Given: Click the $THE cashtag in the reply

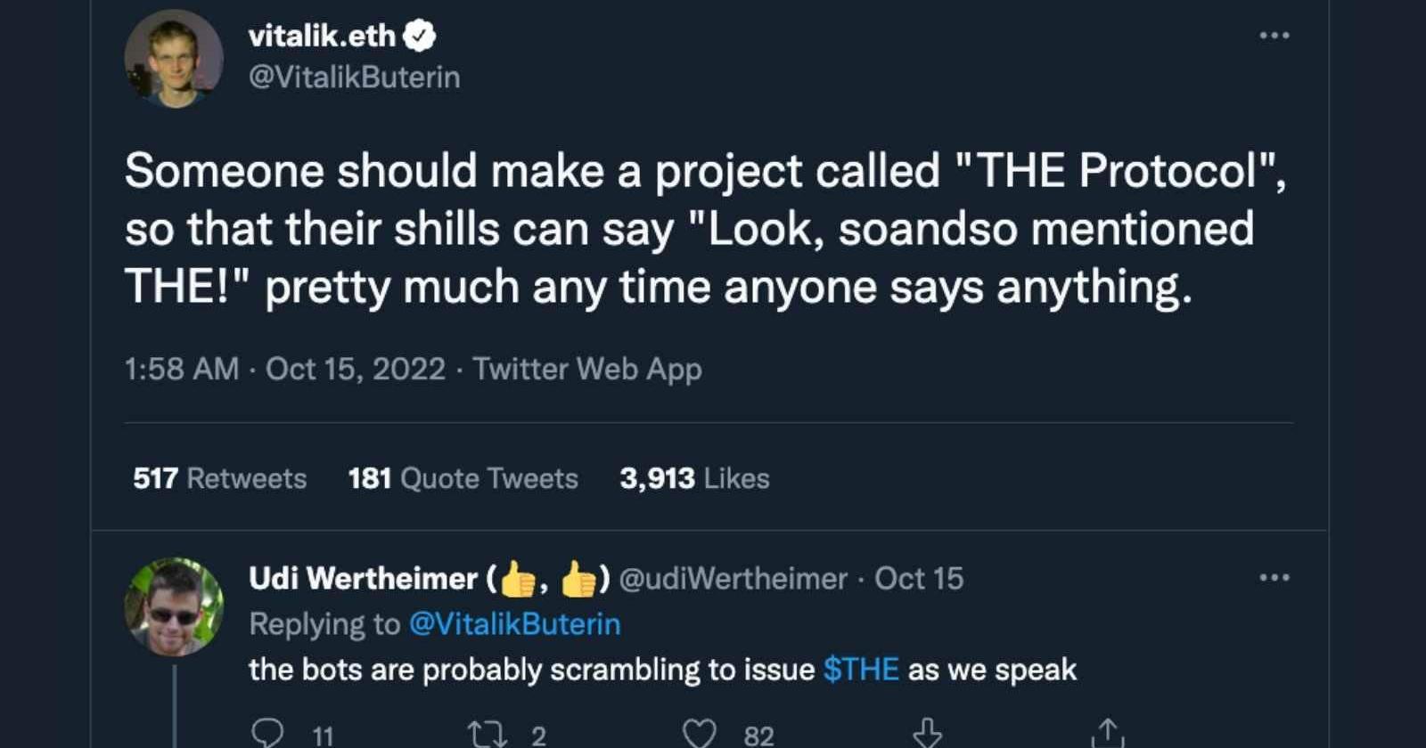Looking at the screenshot, I should (860, 670).
